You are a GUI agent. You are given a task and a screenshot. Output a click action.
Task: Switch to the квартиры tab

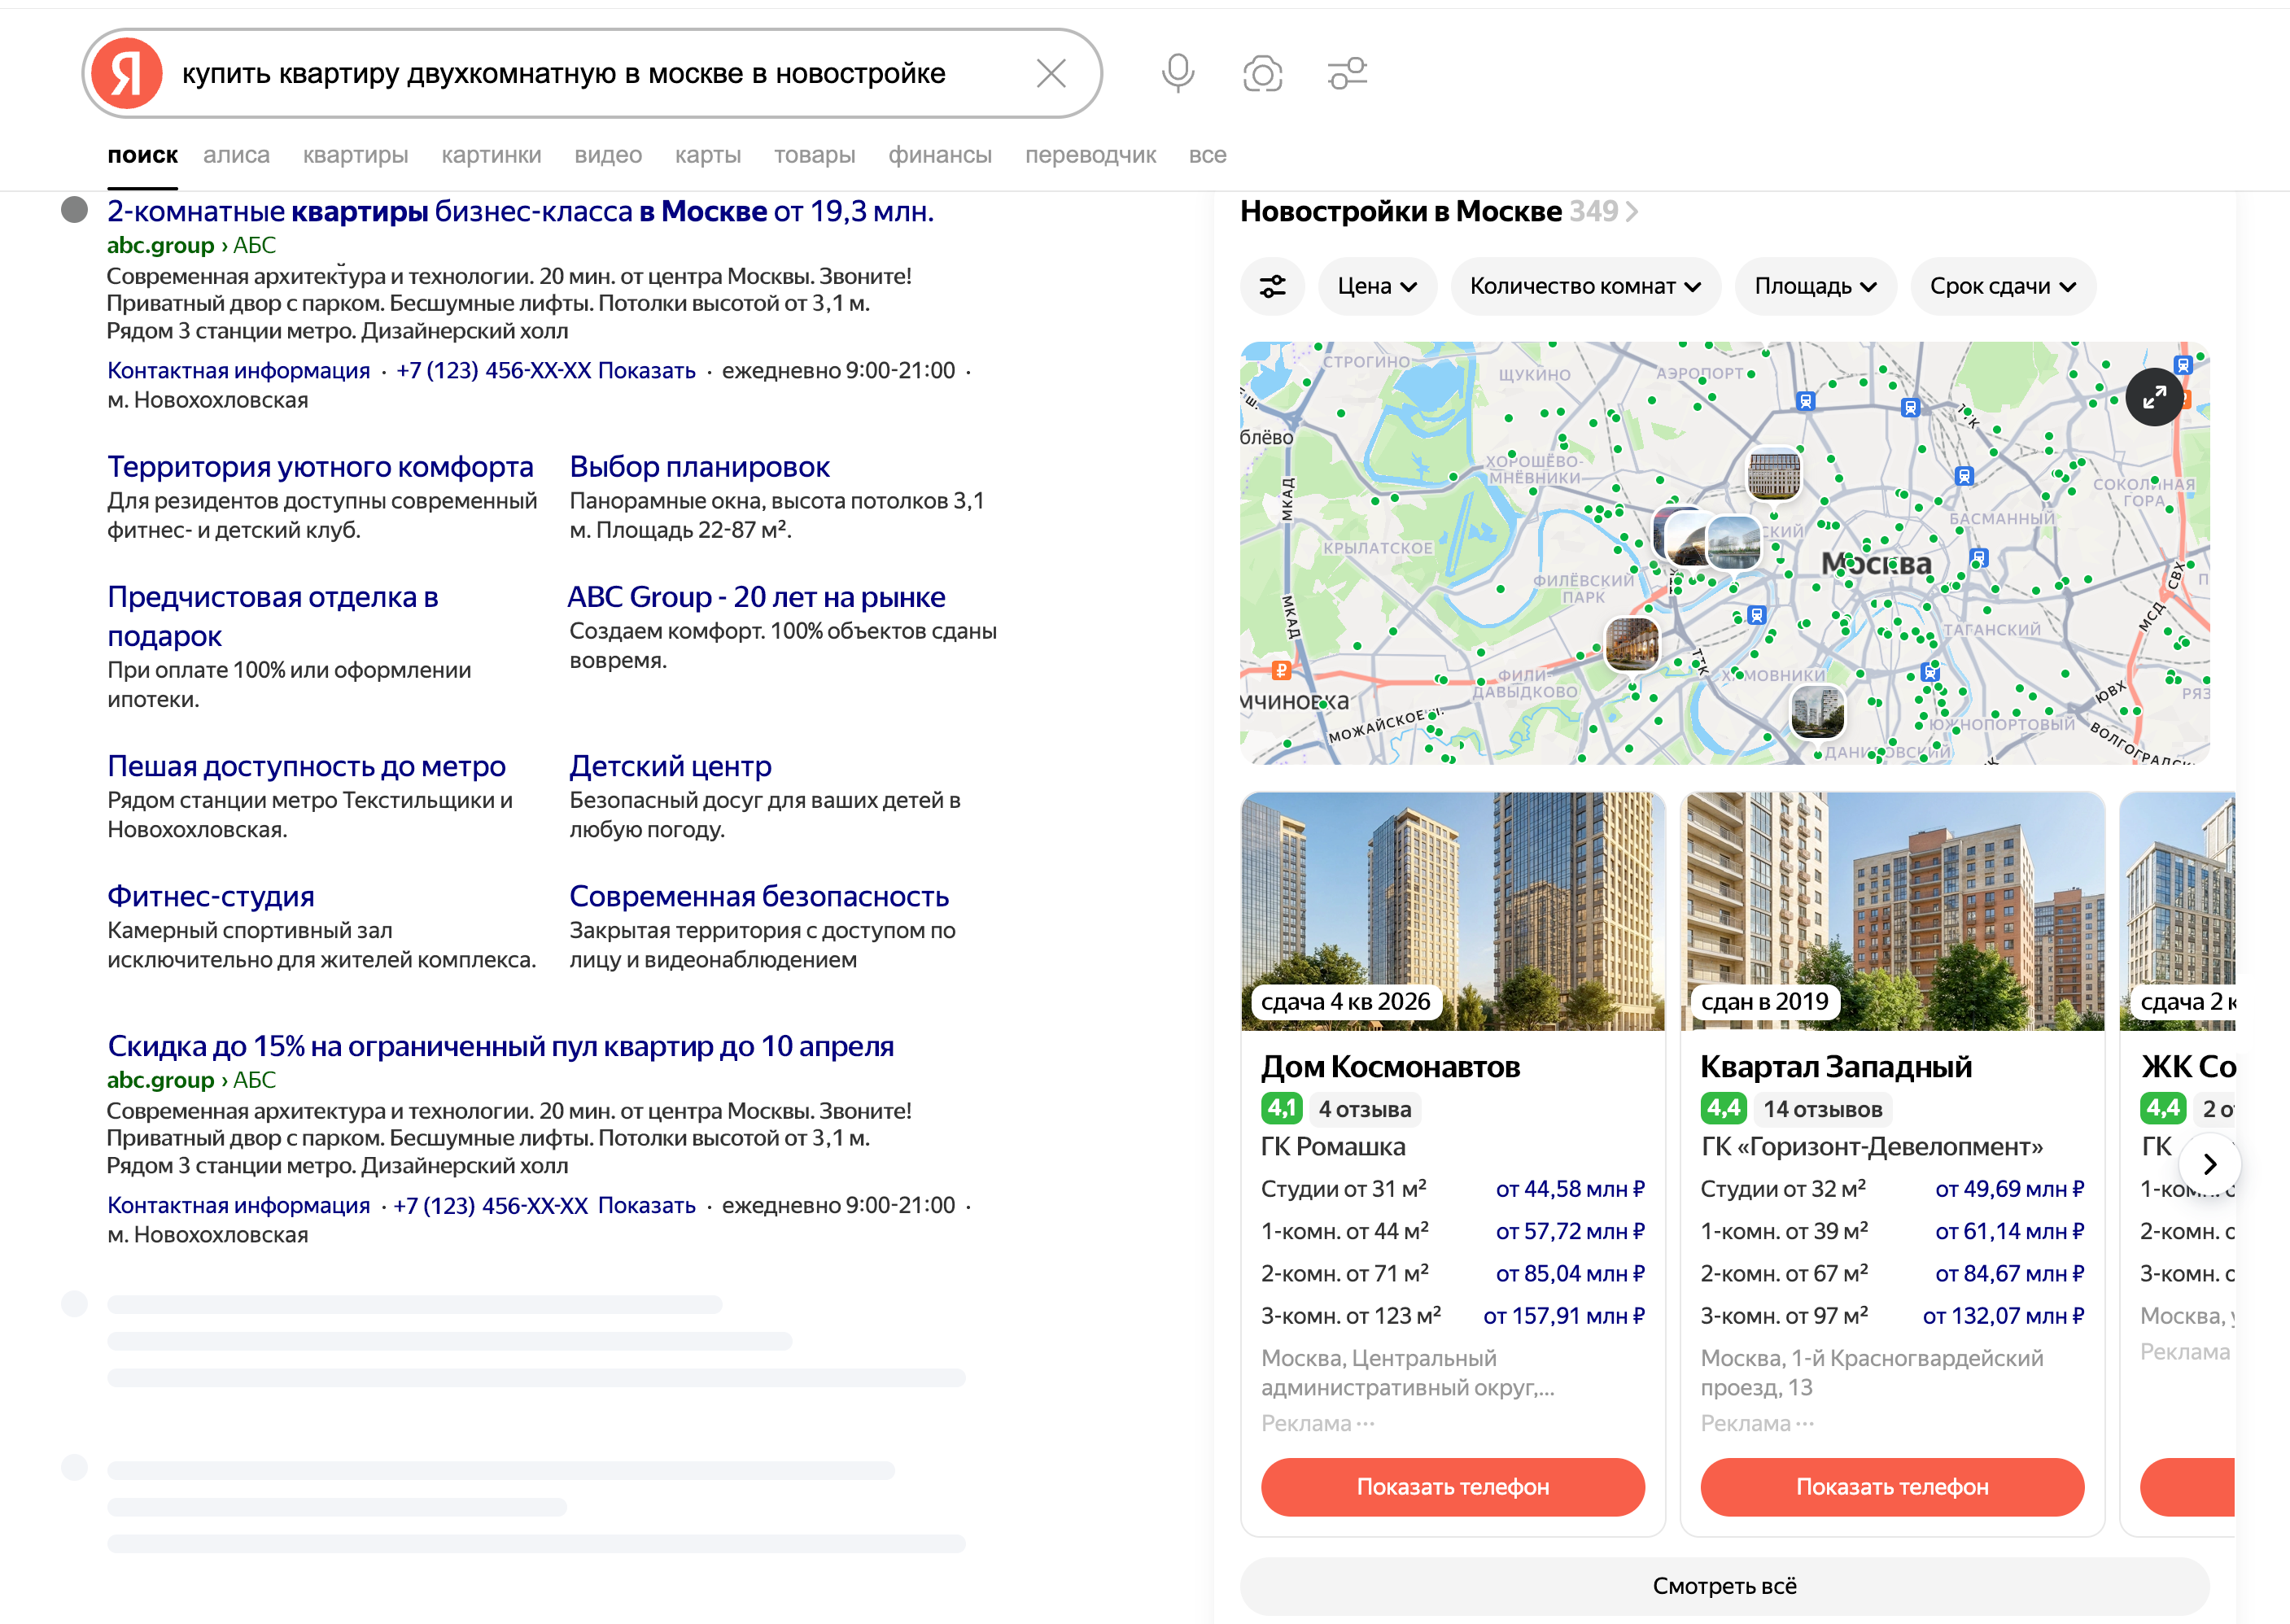coord(355,155)
